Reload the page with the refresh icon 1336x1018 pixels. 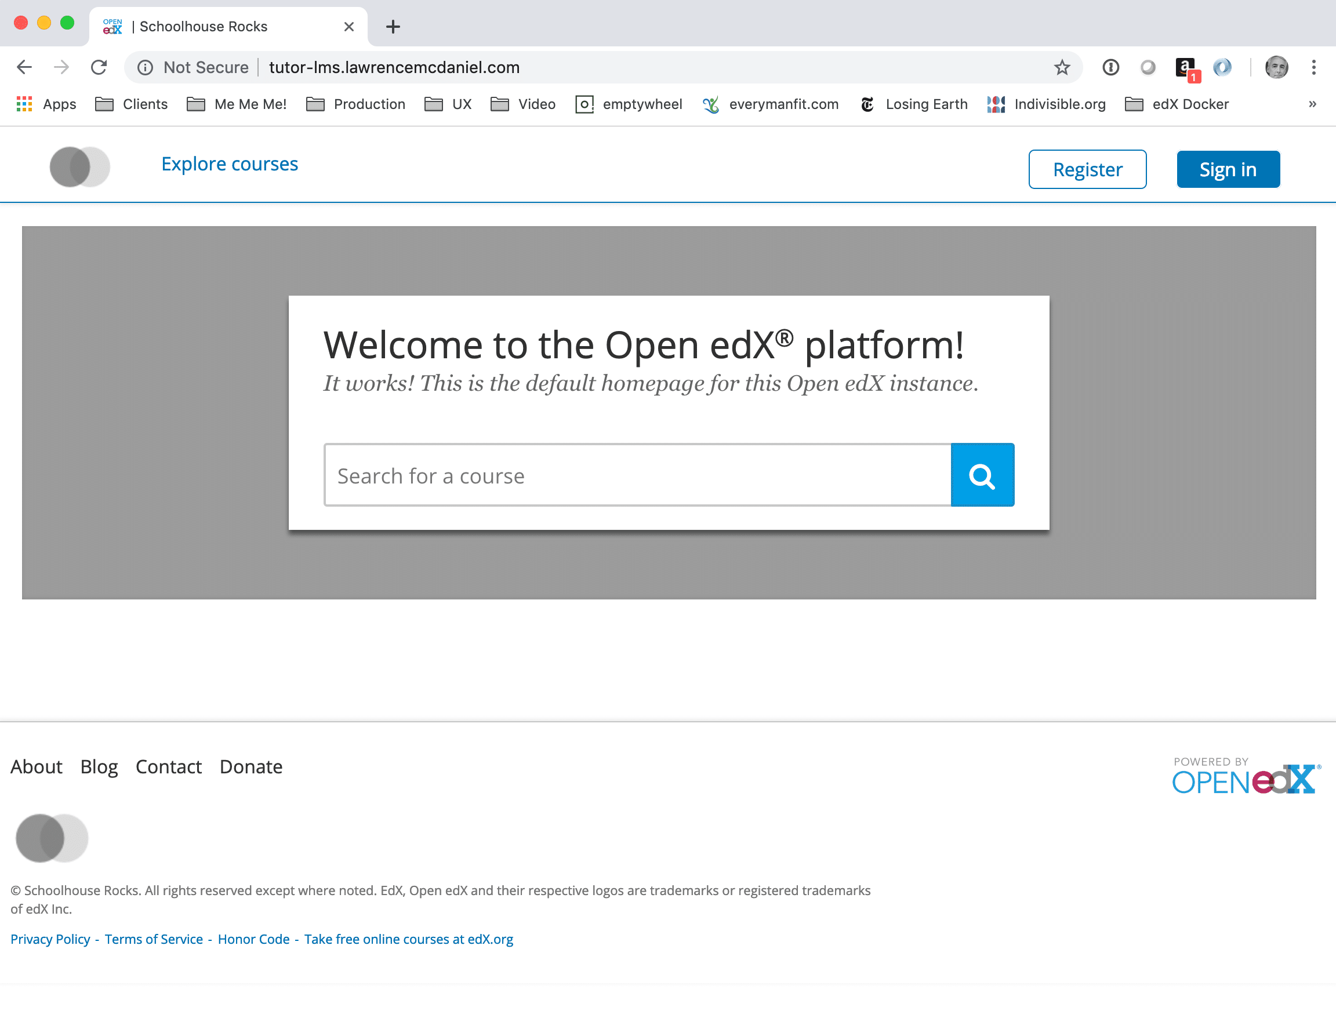click(x=99, y=67)
